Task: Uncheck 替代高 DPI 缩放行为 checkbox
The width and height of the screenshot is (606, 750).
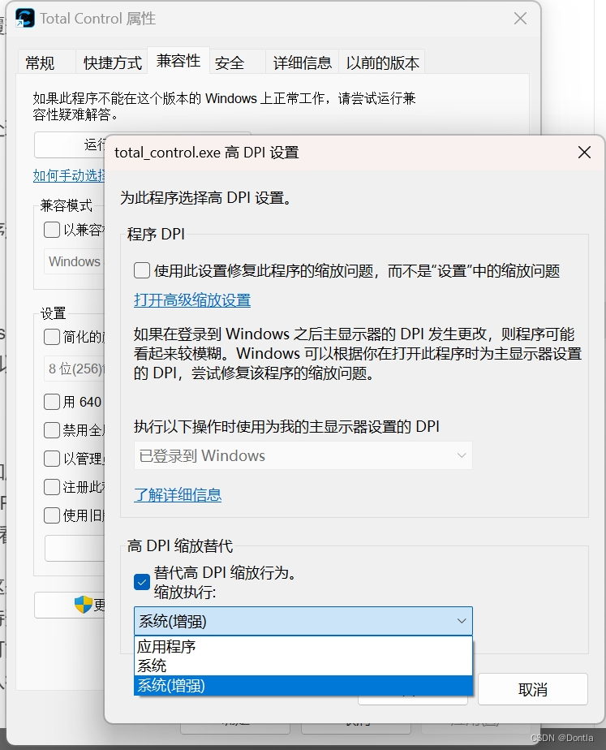Action: tap(142, 582)
